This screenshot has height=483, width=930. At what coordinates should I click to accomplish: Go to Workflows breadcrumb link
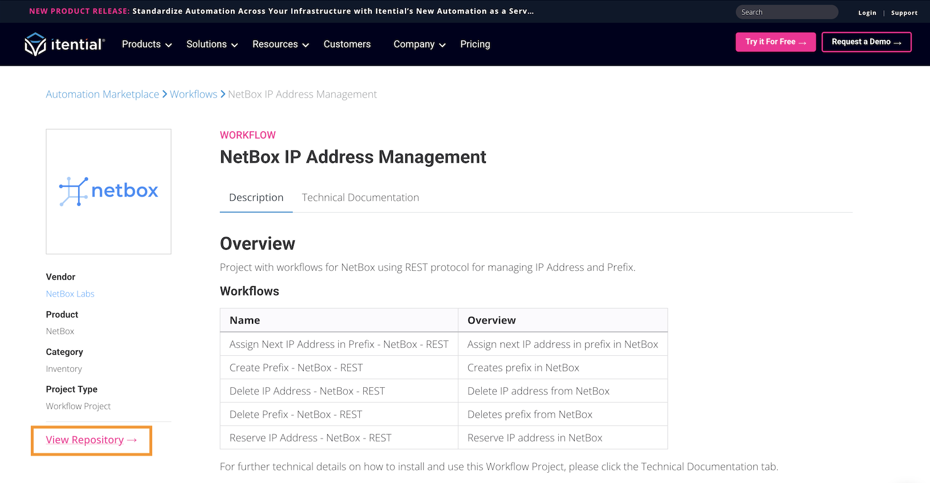click(x=193, y=95)
